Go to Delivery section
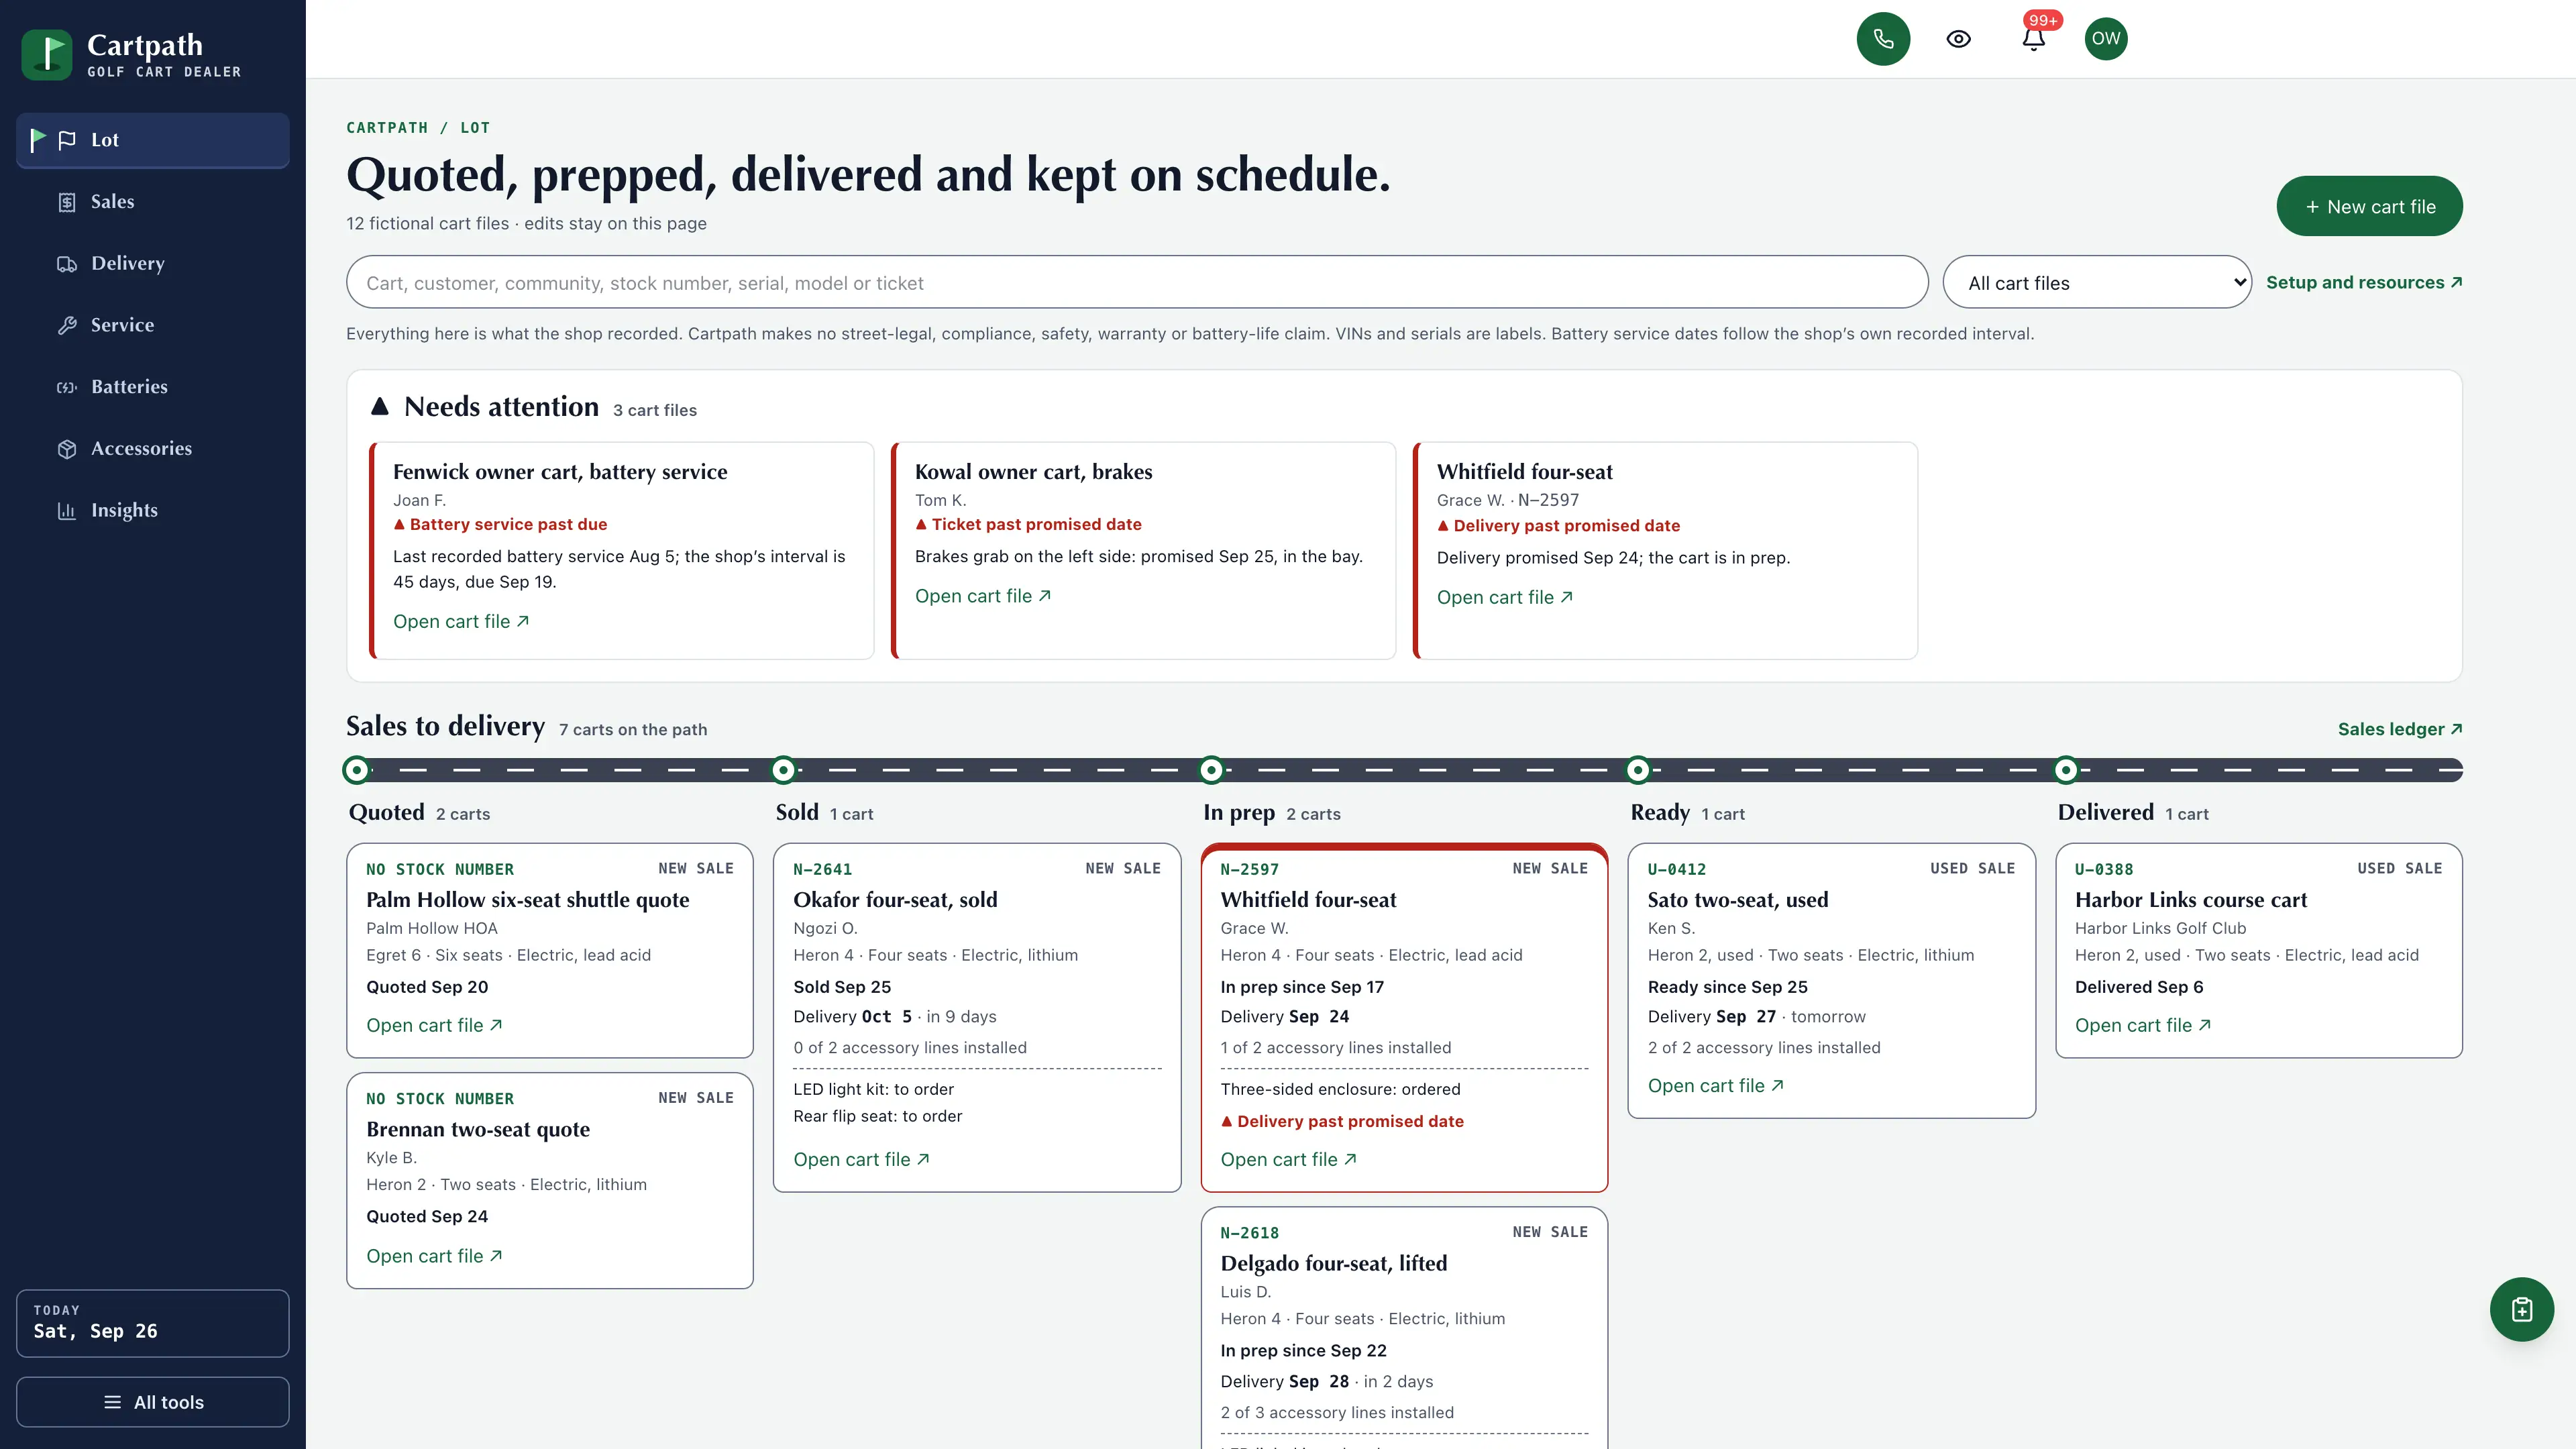 tap(153, 263)
